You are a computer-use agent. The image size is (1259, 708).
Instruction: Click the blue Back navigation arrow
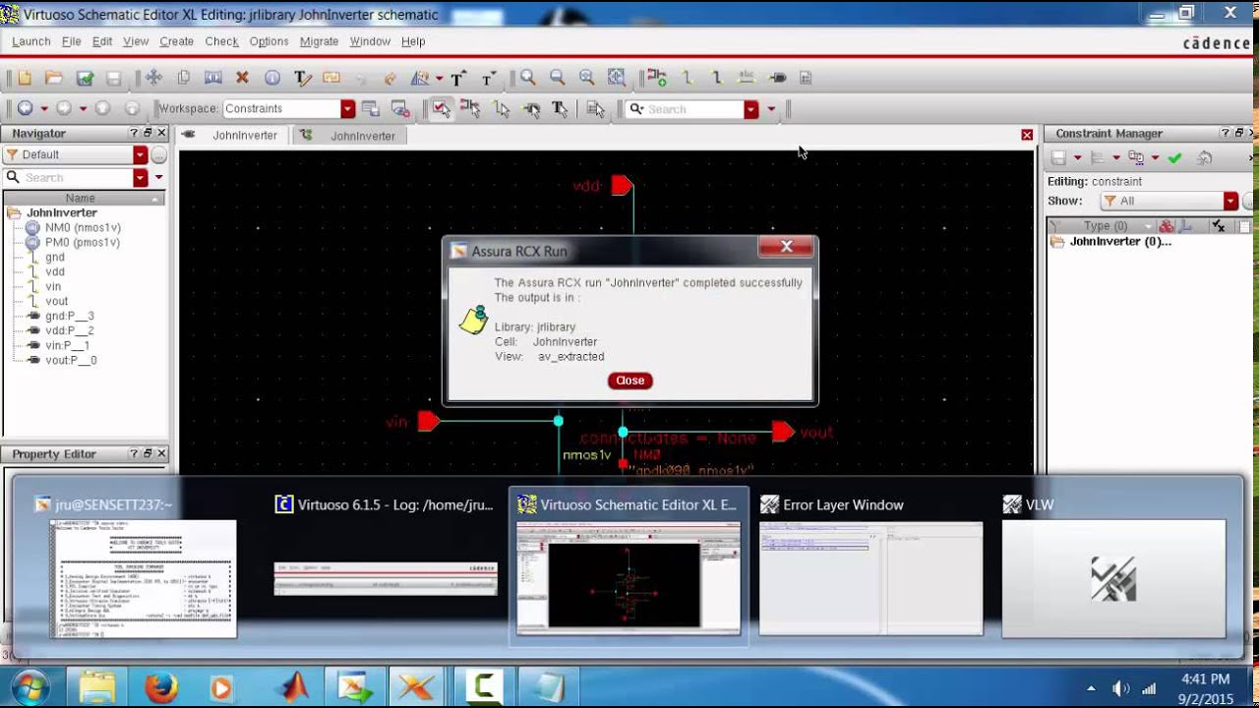coord(26,108)
